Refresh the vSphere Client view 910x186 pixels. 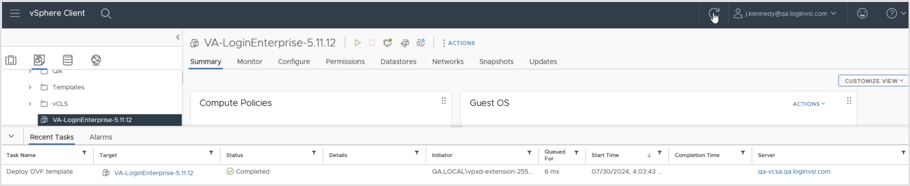pos(714,14)
